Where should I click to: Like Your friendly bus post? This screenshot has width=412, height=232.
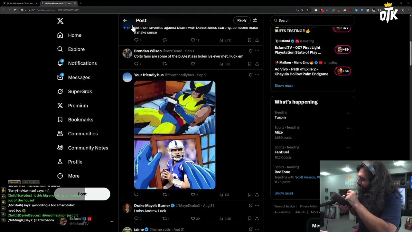(x=194, y=195)
